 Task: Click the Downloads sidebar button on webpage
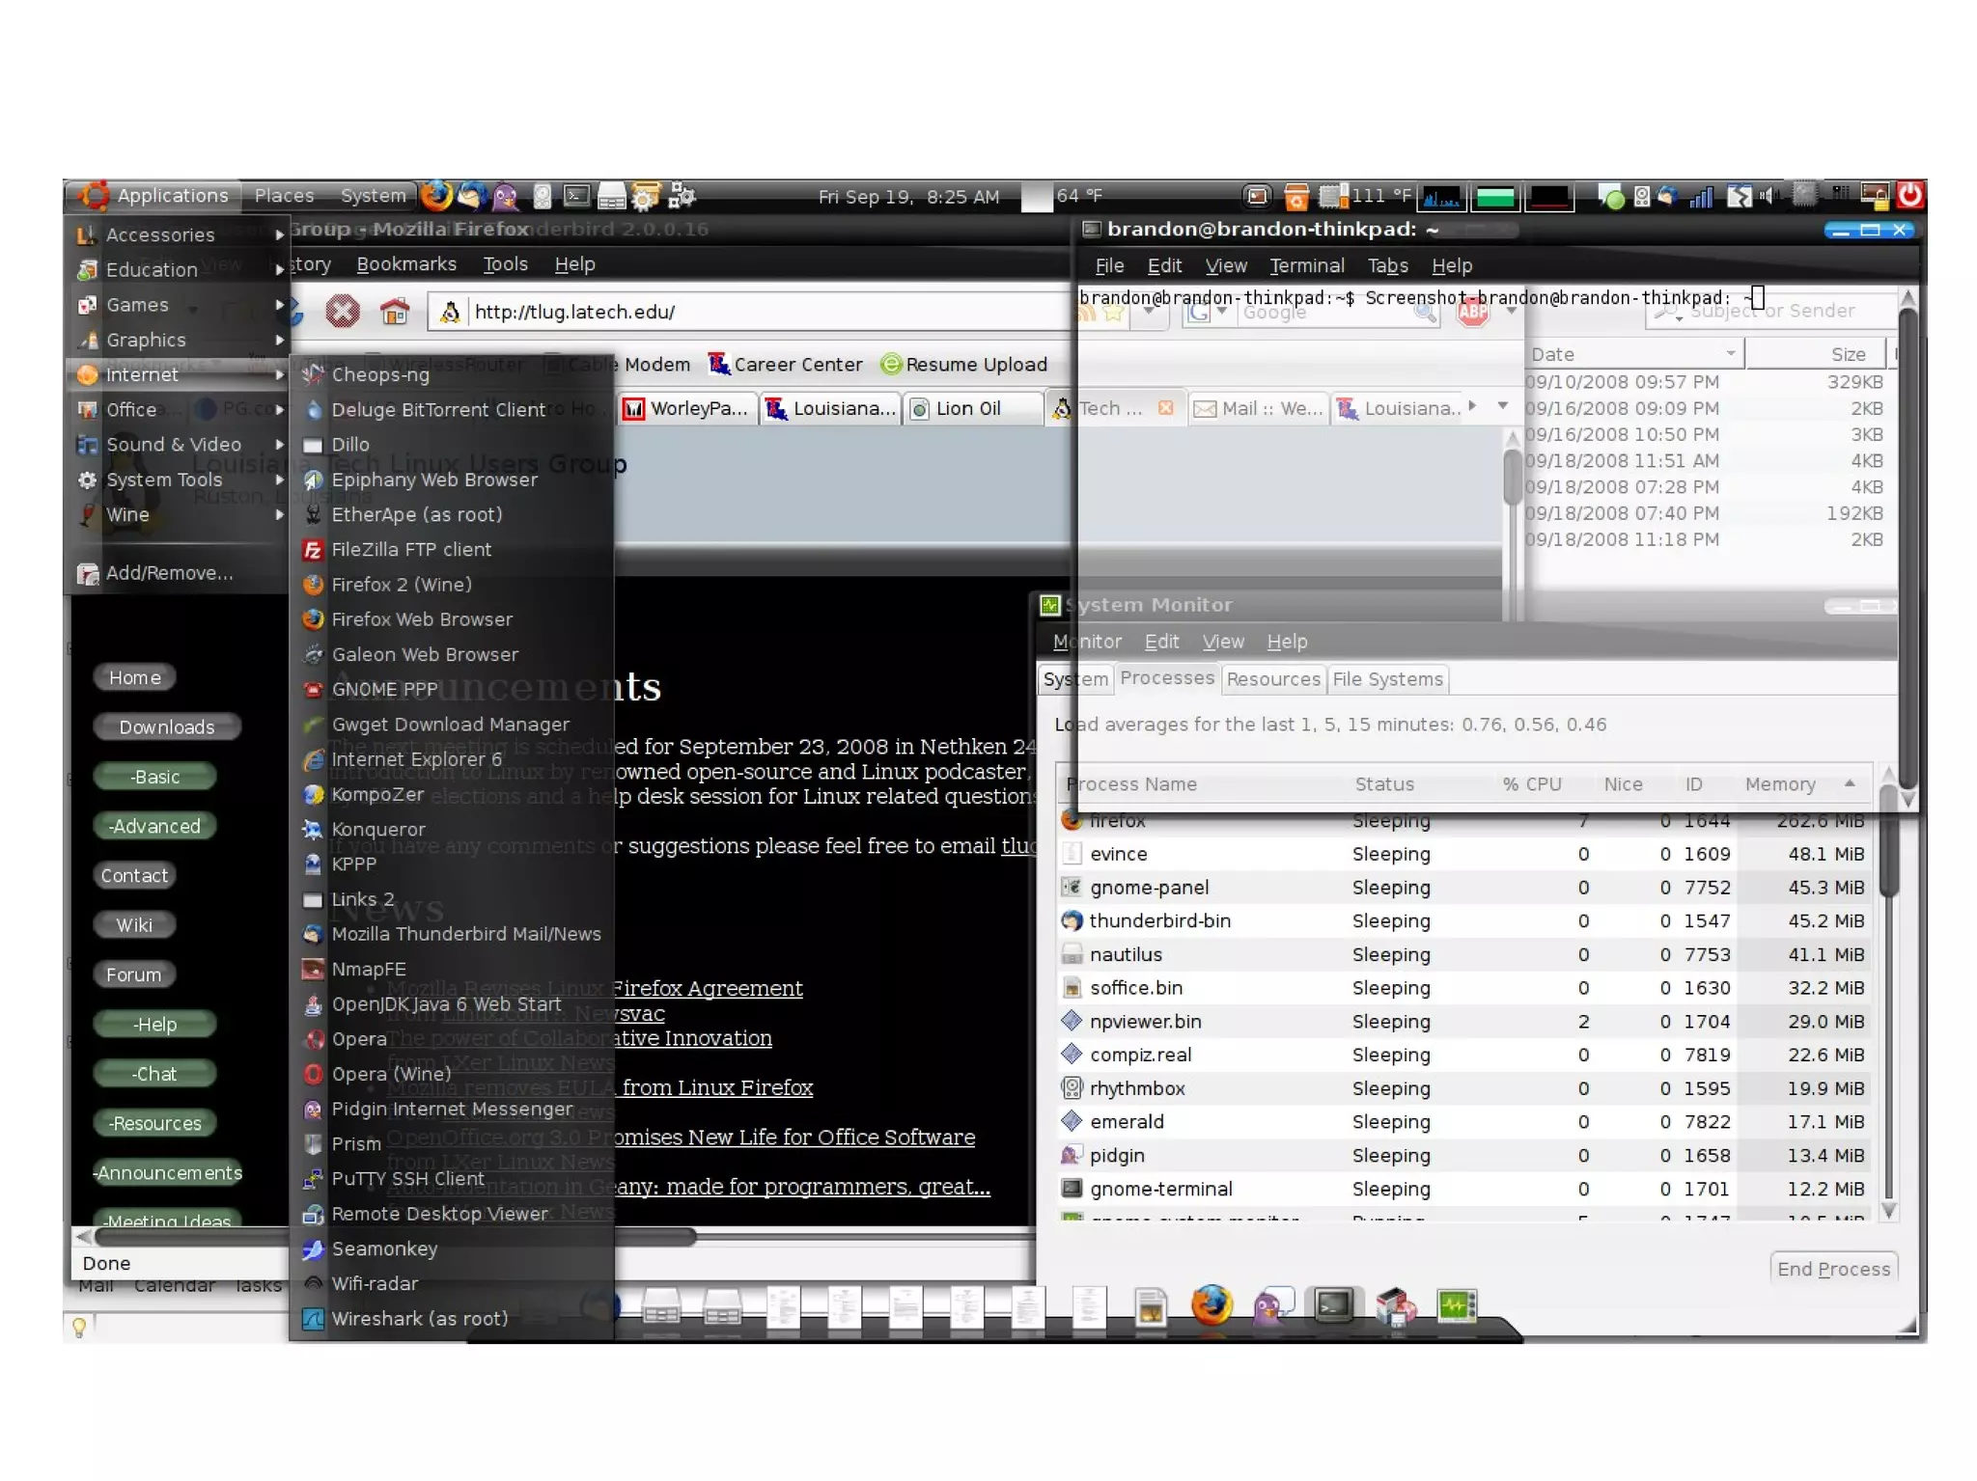click(x=167, y=727)
